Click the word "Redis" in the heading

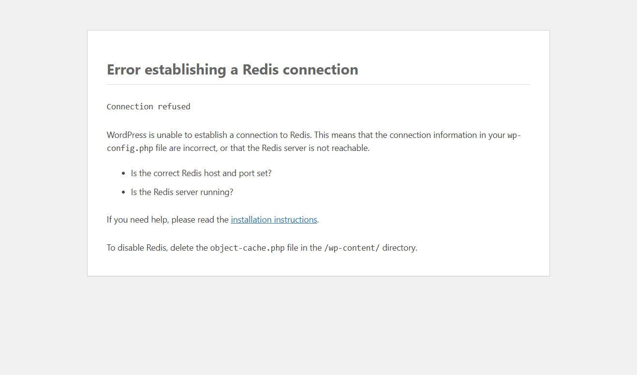pyautogui.click(x=260, y=70)
